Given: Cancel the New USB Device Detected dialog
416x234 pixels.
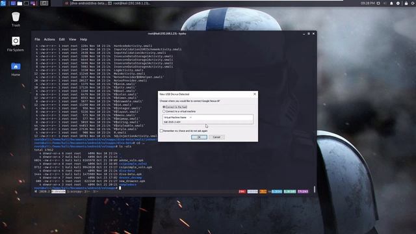Looking at the screenshot, I should (216, 137).
